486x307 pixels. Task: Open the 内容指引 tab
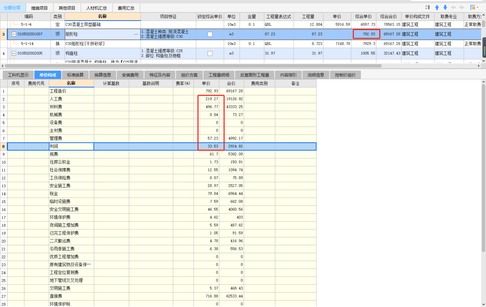288,75
